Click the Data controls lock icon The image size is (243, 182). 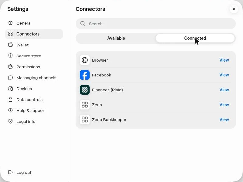10,99
